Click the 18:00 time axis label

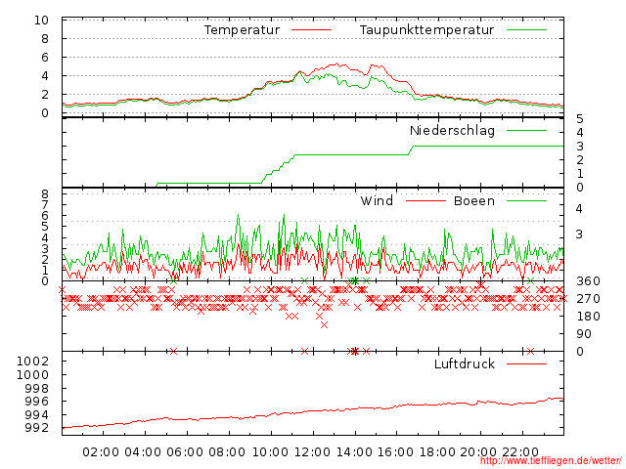[437, 452]
